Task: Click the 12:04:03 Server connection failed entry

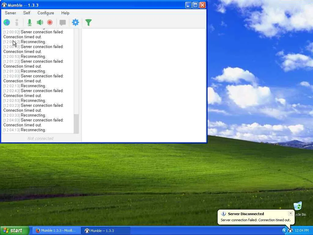Action: pyautogui.click(x=34, y=122)
